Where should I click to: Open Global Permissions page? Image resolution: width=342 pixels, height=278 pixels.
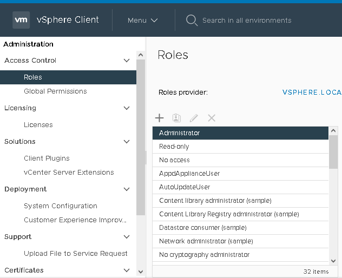point(55,91)
